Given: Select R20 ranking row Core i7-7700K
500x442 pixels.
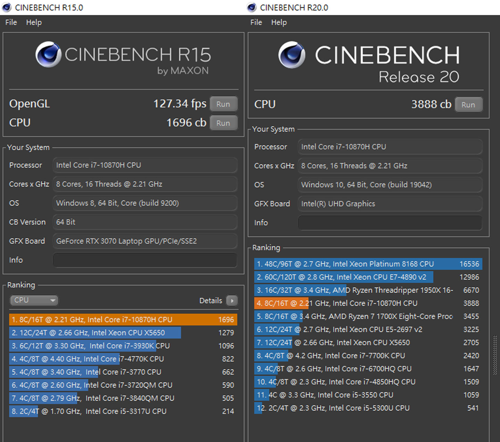Looking at the screenshot, I should pyautogui.click(x=368, y=356).
